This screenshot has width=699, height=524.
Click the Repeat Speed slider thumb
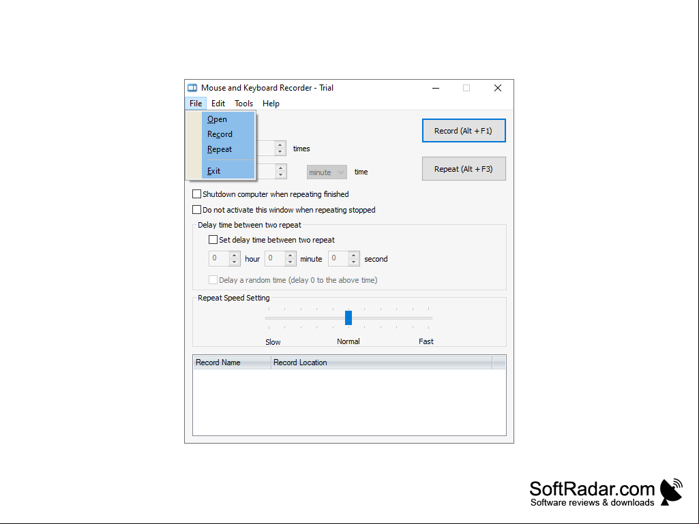pos(348,318)
